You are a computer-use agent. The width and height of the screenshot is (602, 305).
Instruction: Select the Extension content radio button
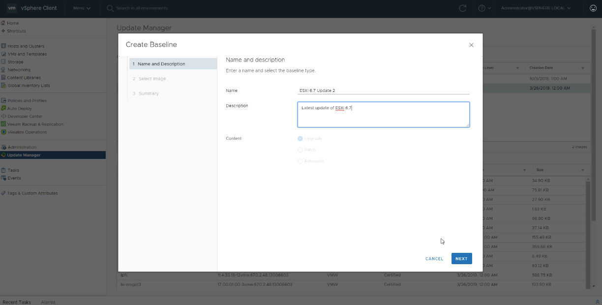coord(300,161)
